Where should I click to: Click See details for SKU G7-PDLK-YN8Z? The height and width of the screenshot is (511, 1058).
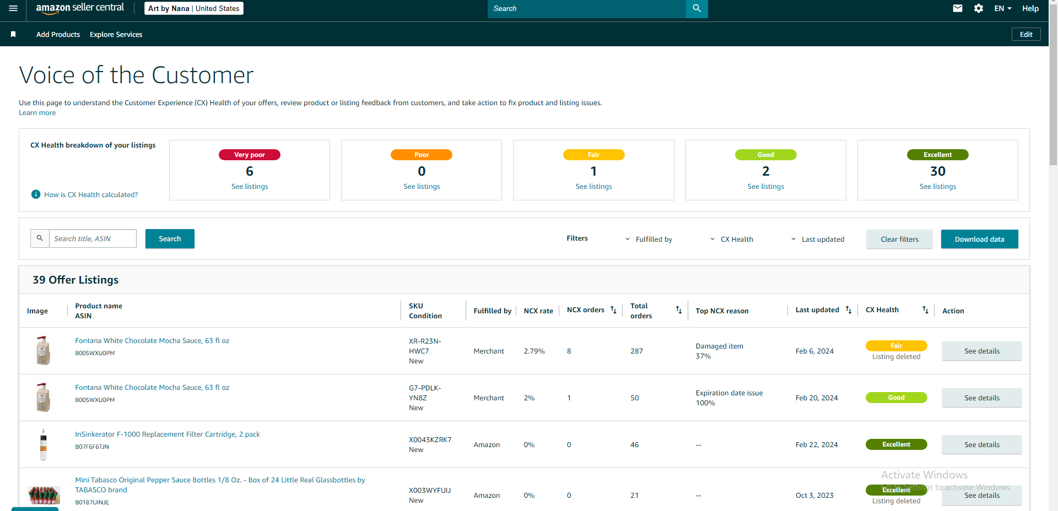(981, 398)
